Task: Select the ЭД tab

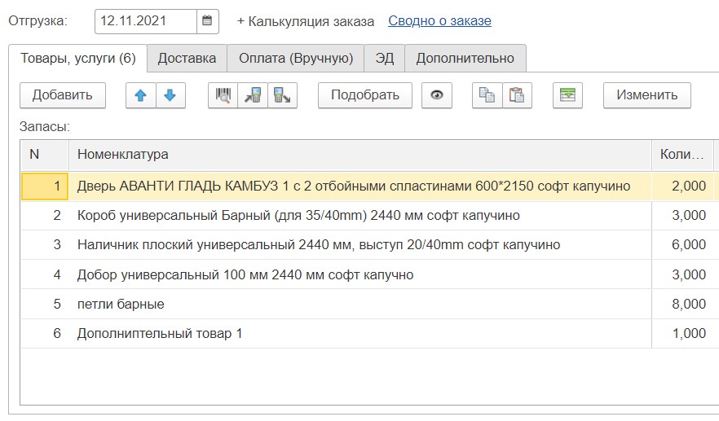Action: coord(385,58)
